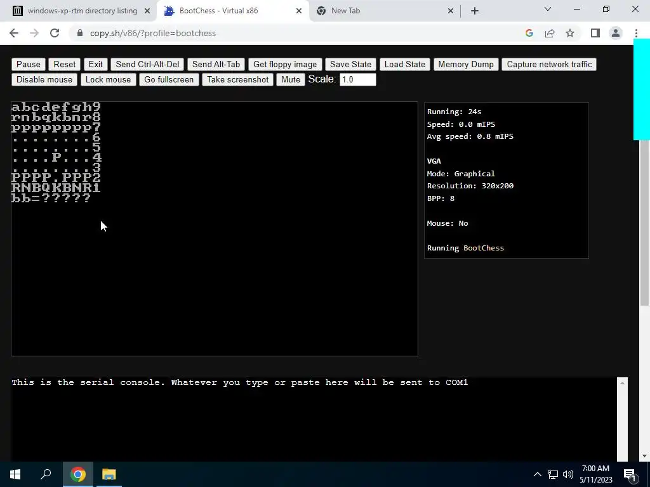Image resolution: width=650 pixels, height=487 pixels.
Task: Click Load State button
Action: tap(404, 64)
